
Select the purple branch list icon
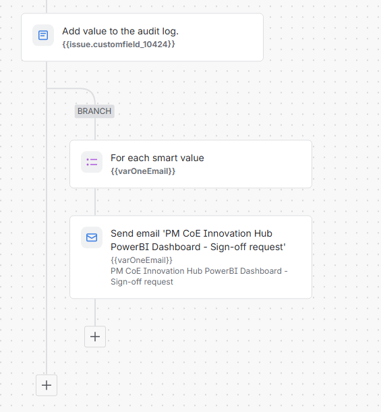click(x=92, y=162)
